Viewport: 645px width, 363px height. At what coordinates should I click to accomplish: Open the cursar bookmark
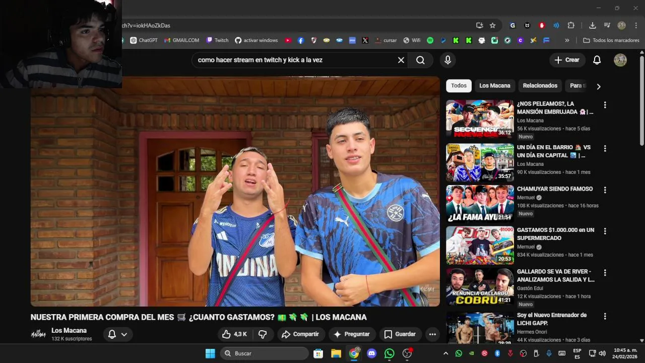386,40
